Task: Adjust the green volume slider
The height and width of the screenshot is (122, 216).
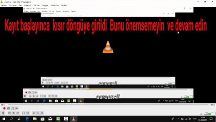Action: (209, 114)
